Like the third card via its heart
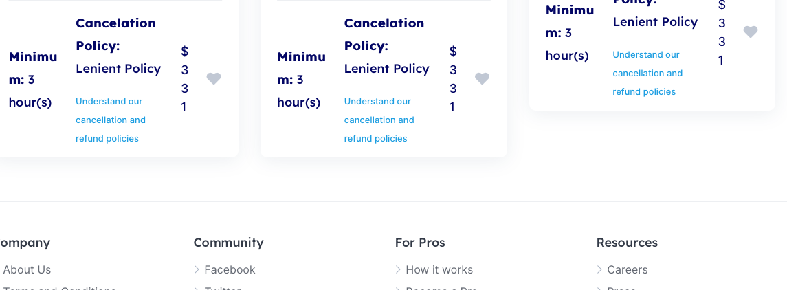 coord(751,32)
